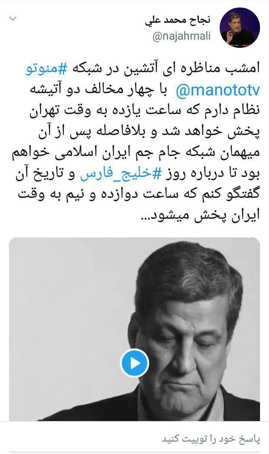Open the black-and-white video thumbnail
Viewport: 269px width, 454px height.
(x=134, y=329)
